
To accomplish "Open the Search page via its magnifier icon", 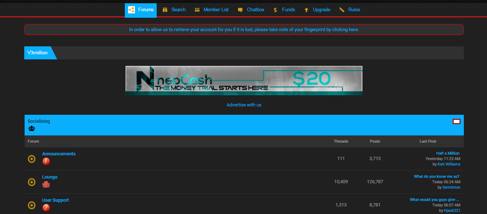I will coord(165,9).
